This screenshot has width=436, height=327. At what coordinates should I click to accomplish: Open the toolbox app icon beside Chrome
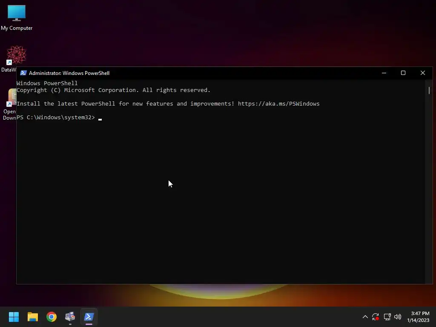pos(70,317)
